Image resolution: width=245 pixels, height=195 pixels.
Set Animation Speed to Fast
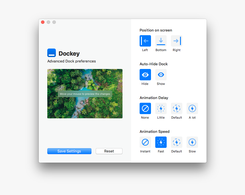161,142
